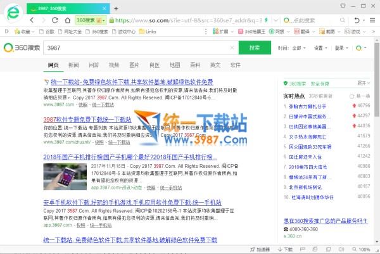Viewport: 380px width, 254px height.
Task: Click the scrollbar down arrow
Action: click(376, 241)
